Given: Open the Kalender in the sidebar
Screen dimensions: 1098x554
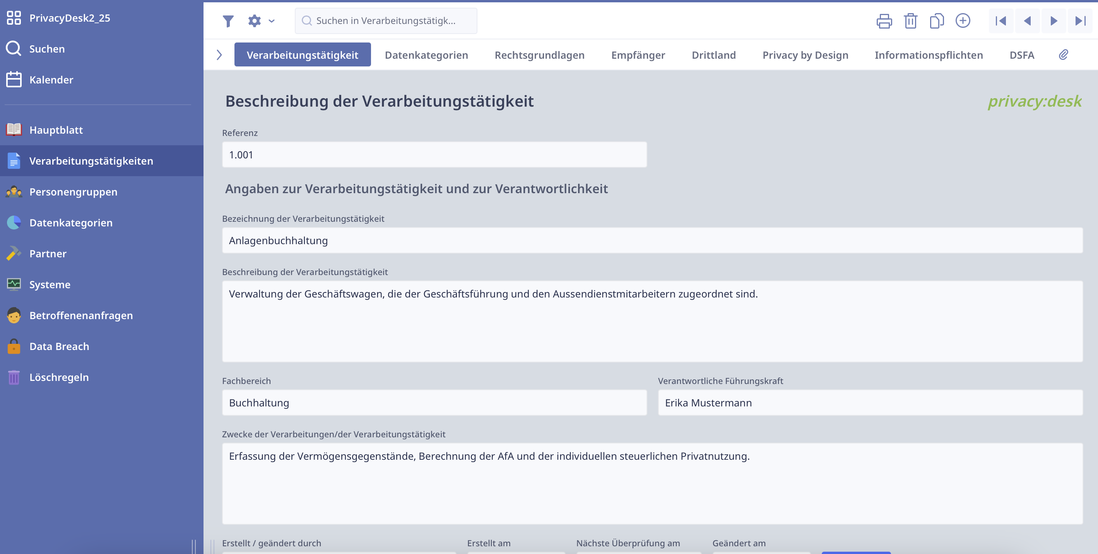Looking at the screenshot, I should coord(51,80).
